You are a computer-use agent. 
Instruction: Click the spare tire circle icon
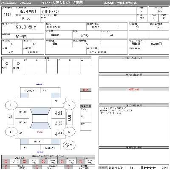point(69,145)
